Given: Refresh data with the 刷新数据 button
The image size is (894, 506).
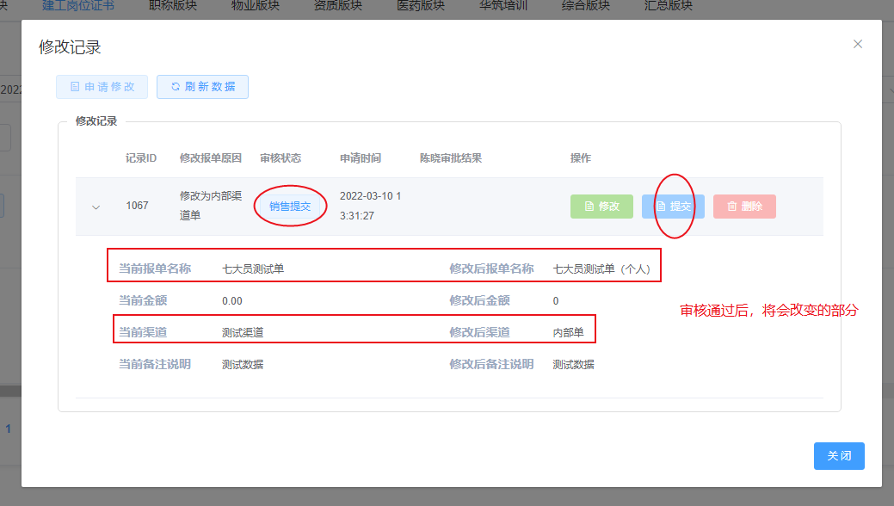Looking at the screenshot, I should point(202,87).
